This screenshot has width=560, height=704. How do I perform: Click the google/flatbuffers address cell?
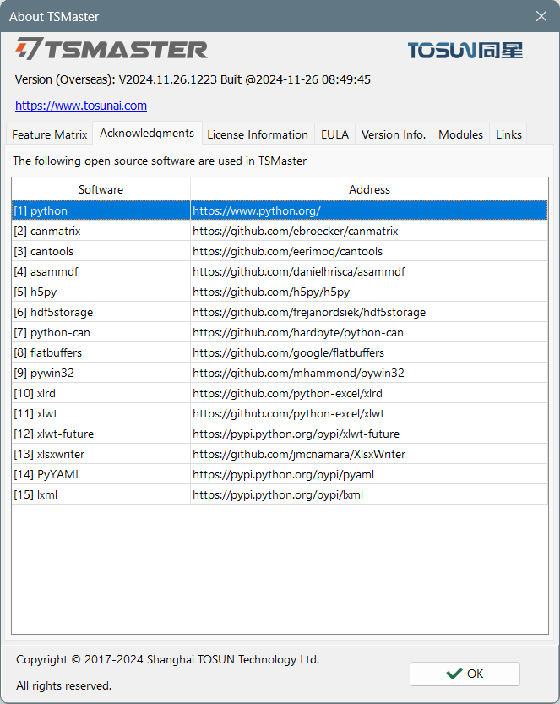pos(369,352)
